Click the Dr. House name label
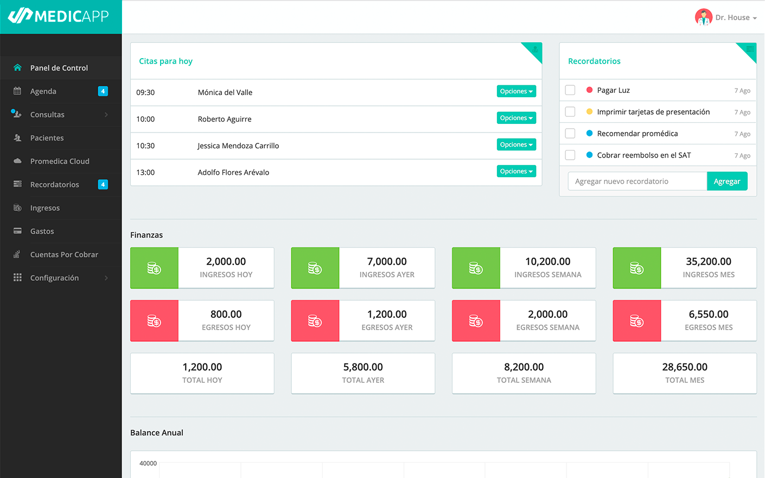This screenshot has height=478, width=765. point(732,17)
